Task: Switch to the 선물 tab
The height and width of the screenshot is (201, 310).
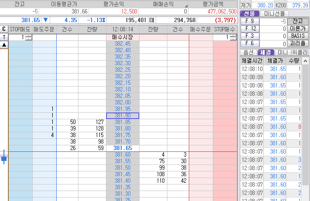Action: [249, 13]
